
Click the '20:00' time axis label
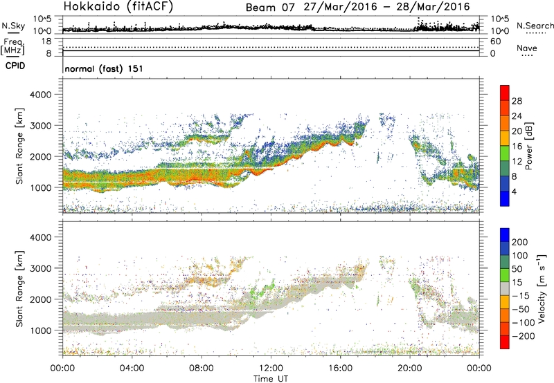[x=410, y=368]
